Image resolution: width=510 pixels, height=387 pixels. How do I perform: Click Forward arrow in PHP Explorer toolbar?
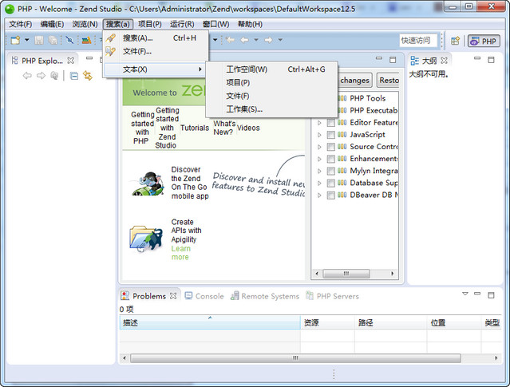[x=41, y=76]
